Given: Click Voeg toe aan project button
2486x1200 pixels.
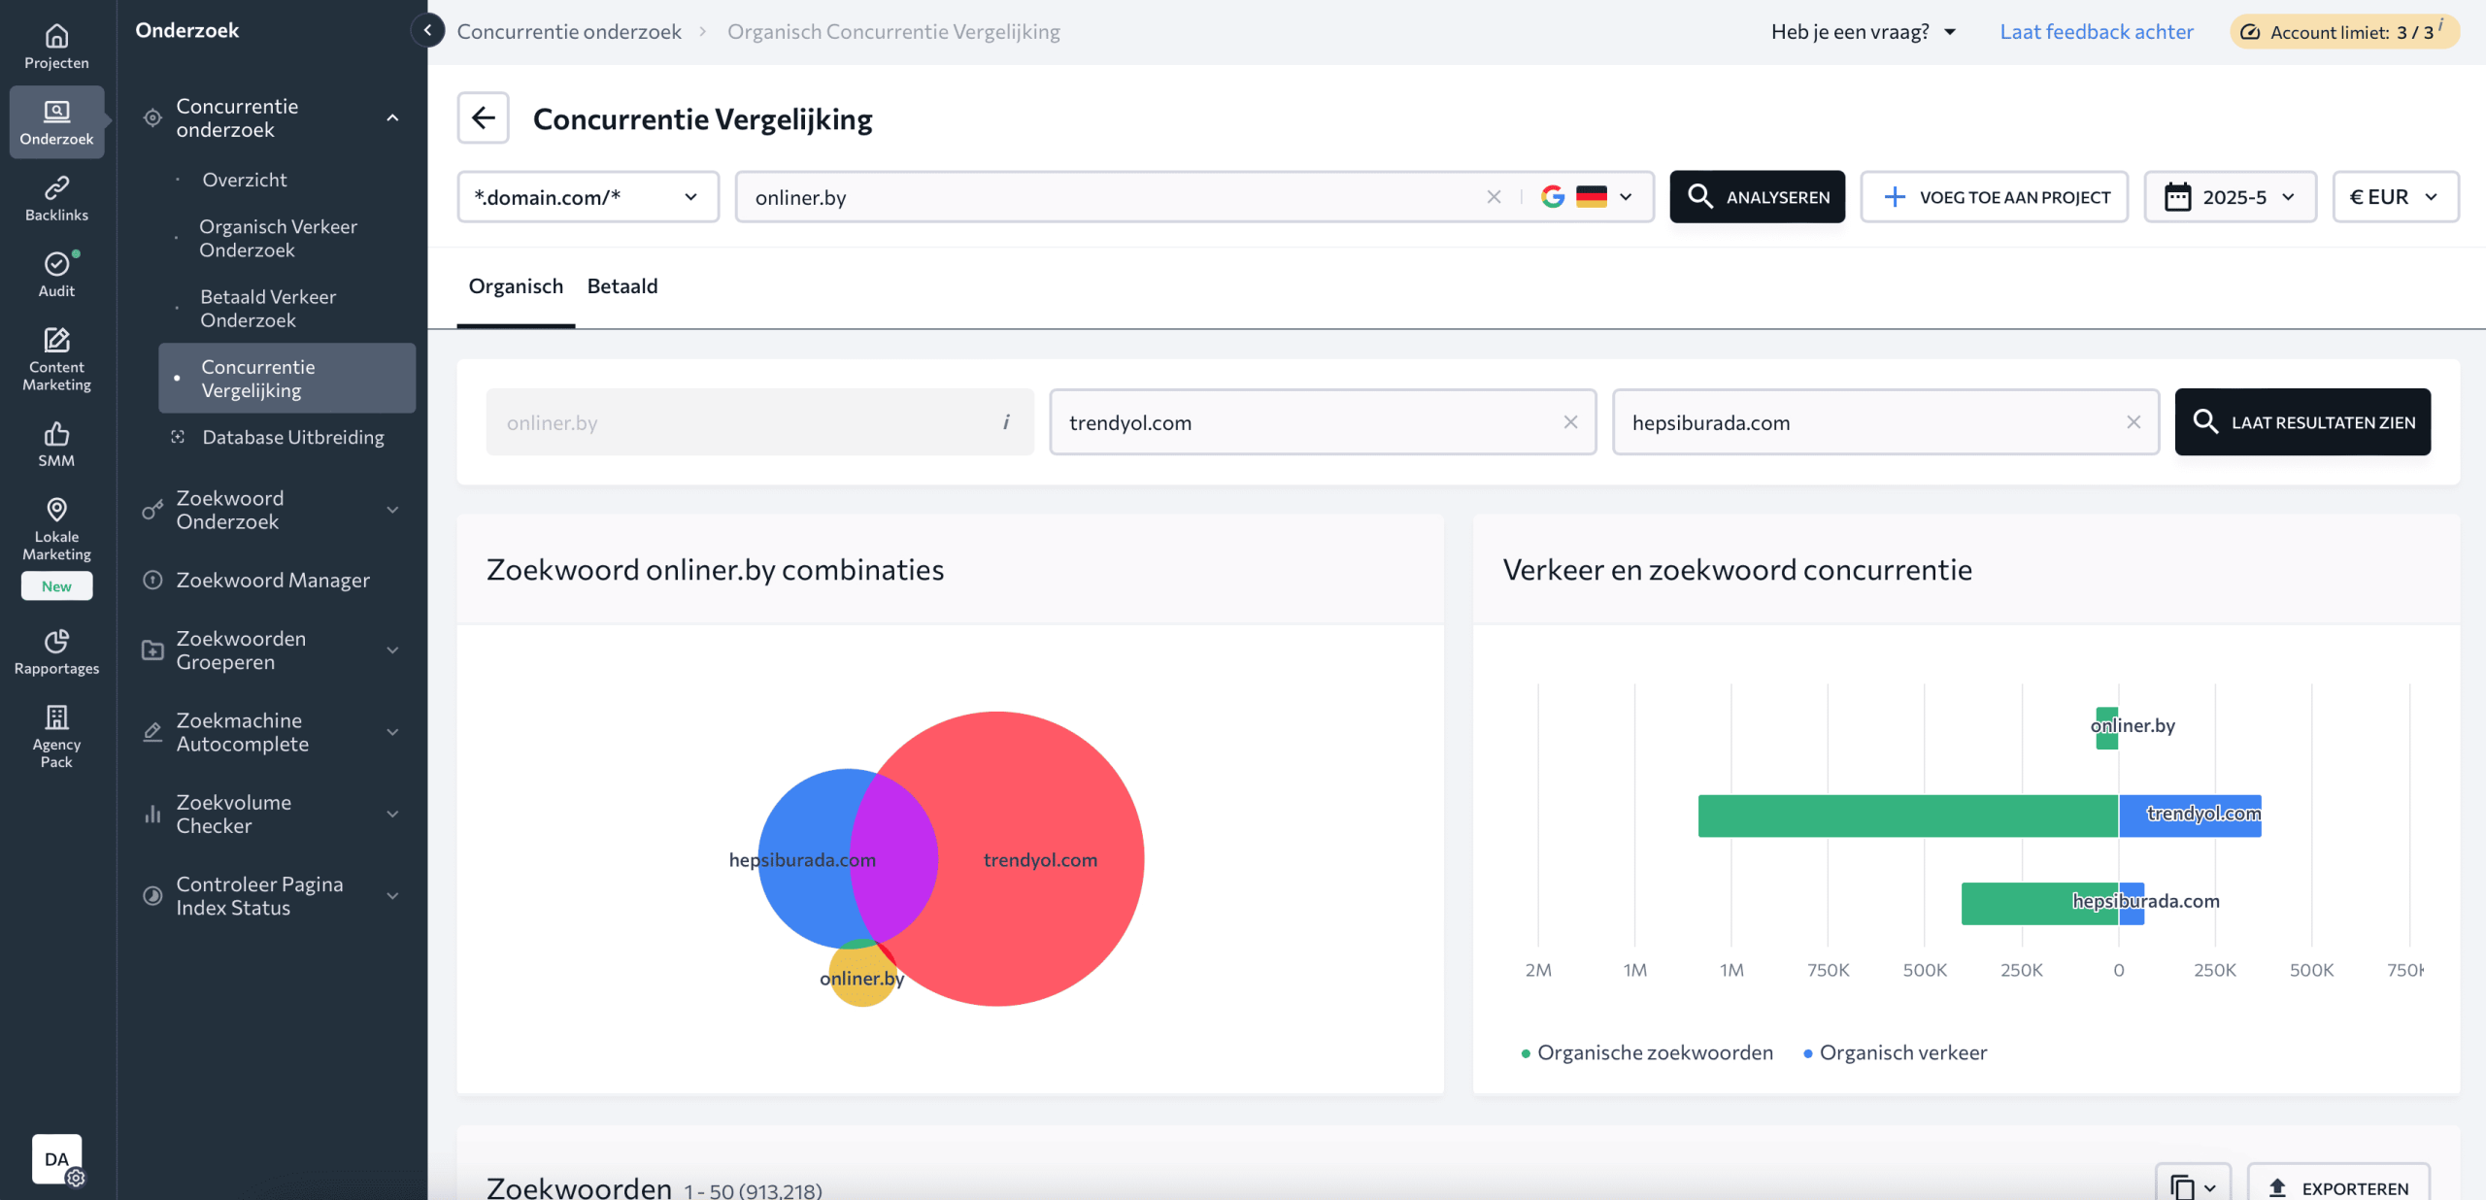Looking at the screenshot, I should point(1995,197).
